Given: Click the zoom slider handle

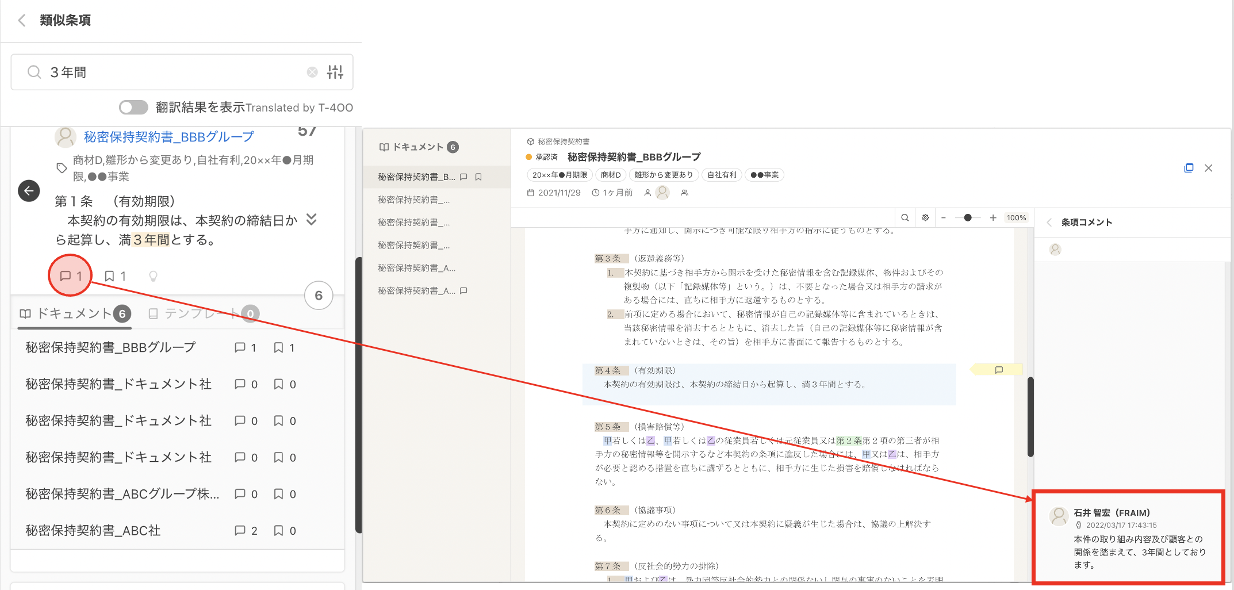Looking at the screenshot, I should click(x=968, y=218).
